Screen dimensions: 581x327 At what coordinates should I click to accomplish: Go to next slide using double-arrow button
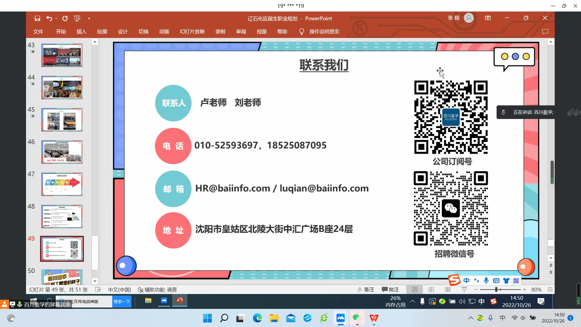[551, 272]
